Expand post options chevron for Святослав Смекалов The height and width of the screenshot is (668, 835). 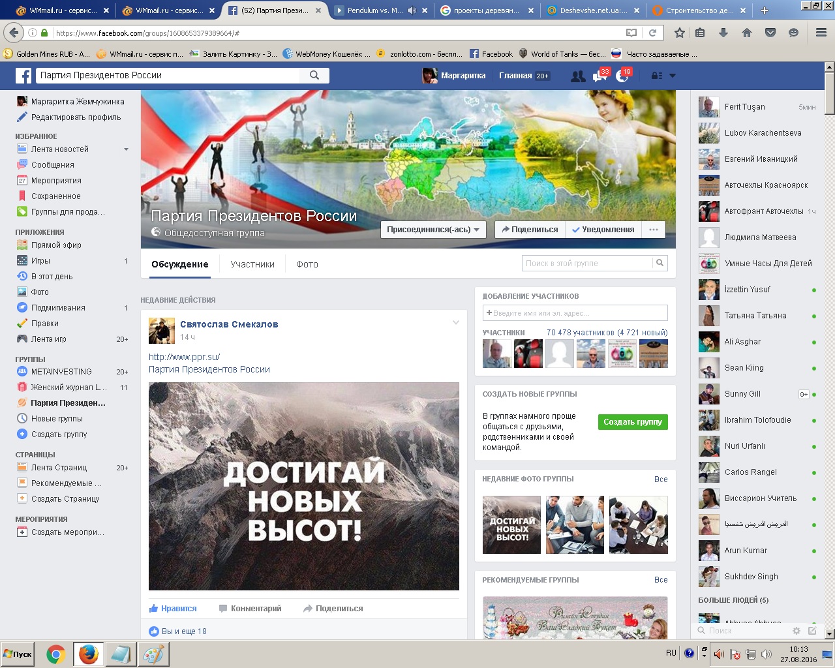click(456, 323)
